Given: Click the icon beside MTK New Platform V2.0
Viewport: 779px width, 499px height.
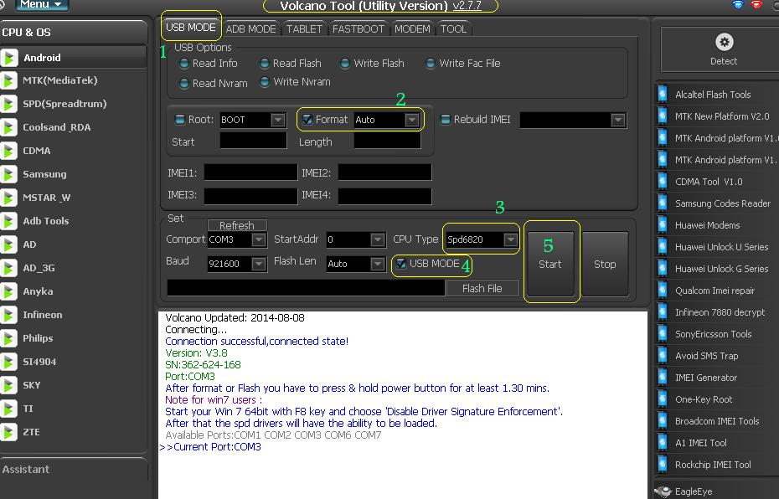Looking at the screenshot, I should (x=663, y=116).
